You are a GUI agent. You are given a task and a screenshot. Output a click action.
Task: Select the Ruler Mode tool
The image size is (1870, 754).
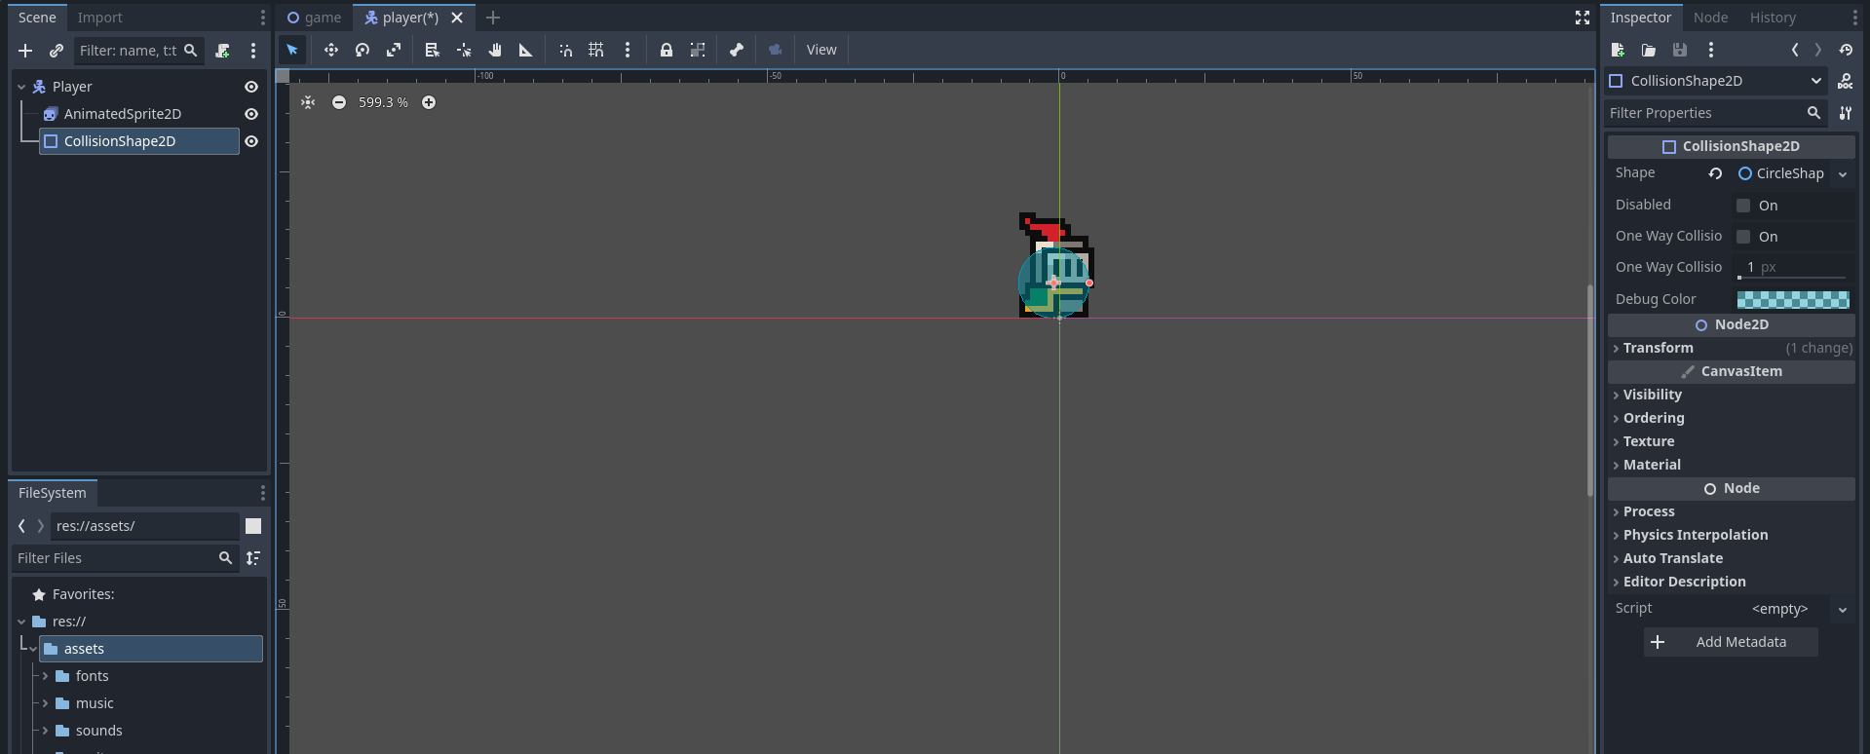click(526, 50)
